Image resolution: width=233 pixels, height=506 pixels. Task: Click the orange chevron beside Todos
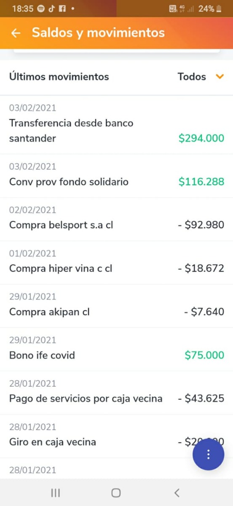(220, 77)
